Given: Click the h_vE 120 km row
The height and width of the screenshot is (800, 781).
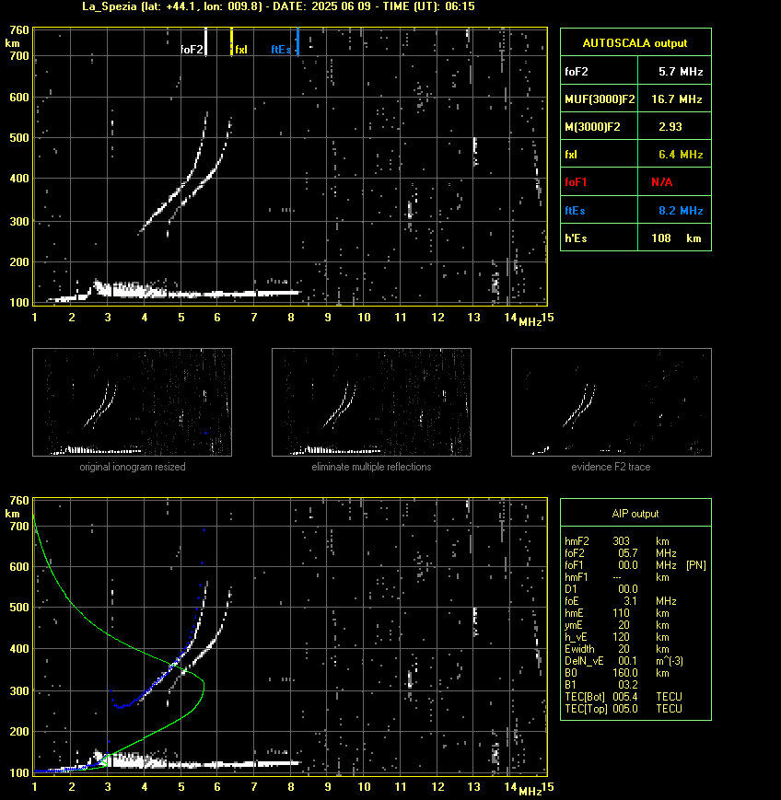Looking at the screenshot, I should point(617,637).
